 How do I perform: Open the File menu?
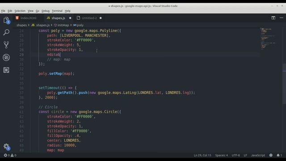(x=3, y=11)
